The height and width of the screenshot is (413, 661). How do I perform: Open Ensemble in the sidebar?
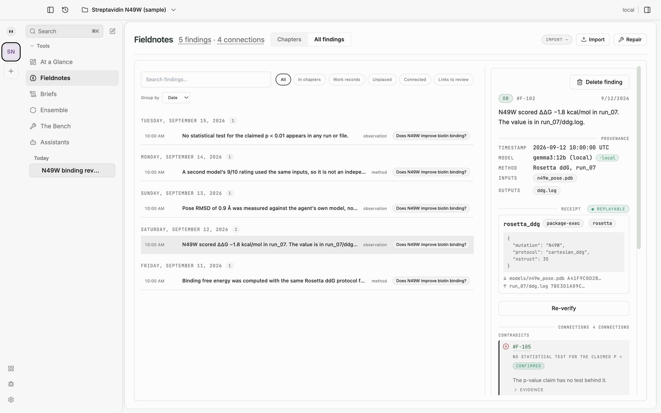[x=72, y=110]
